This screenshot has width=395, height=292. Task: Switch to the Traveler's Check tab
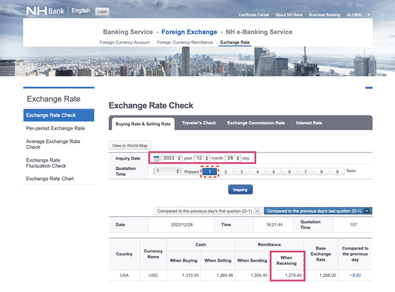click(199, 123)
